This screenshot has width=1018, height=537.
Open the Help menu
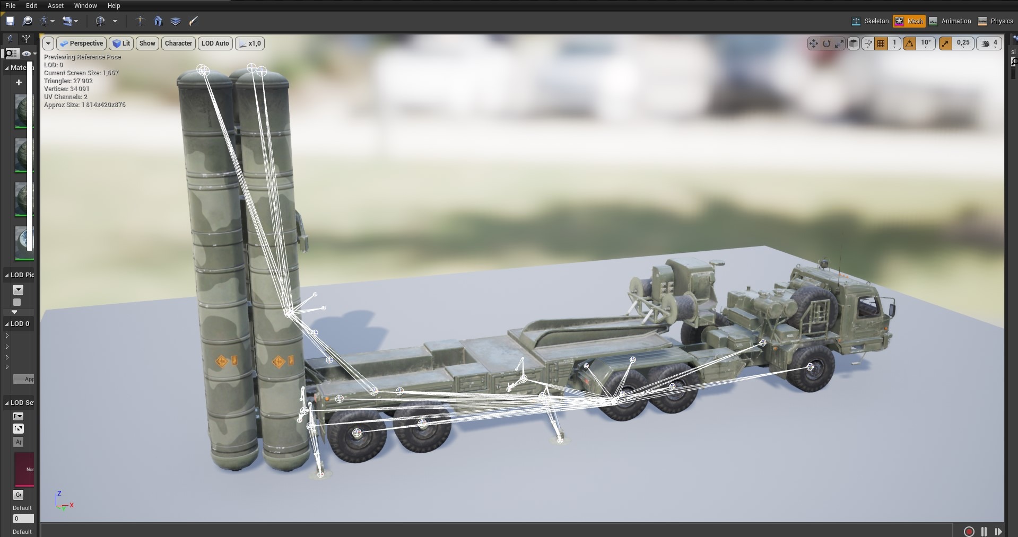[114, 5]
